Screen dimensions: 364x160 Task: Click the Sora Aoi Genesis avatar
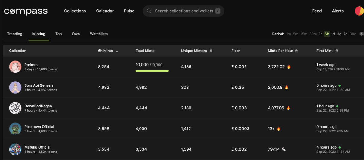point(15,88)
